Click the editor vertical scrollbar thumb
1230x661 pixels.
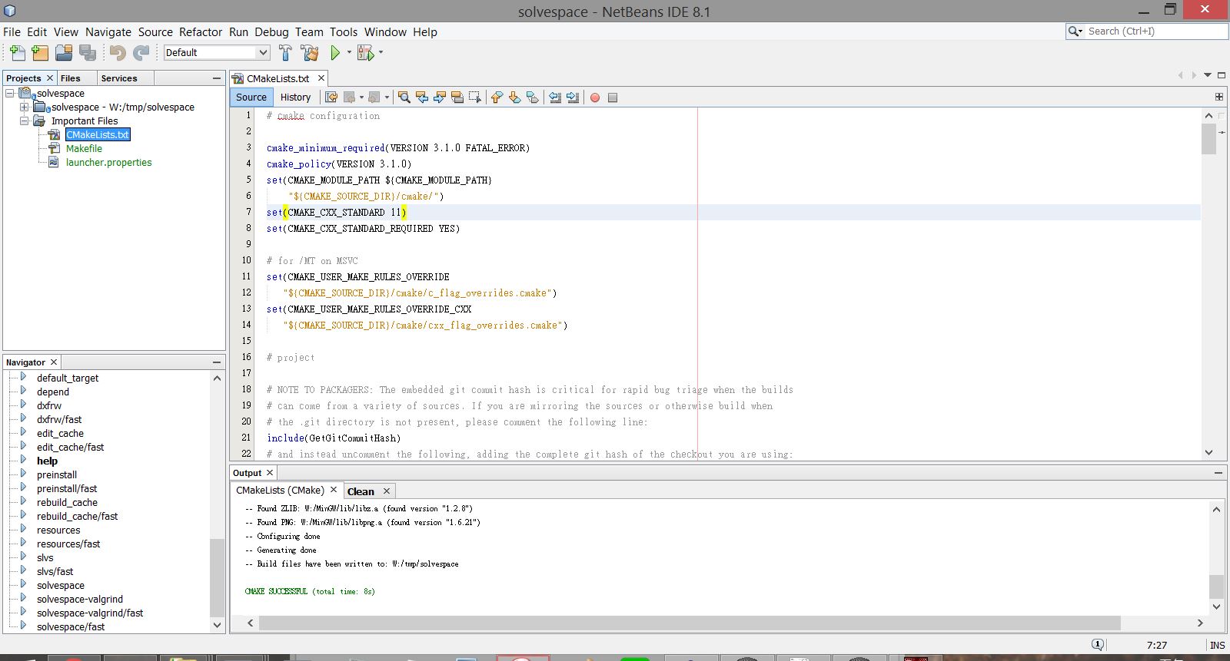1208,138
